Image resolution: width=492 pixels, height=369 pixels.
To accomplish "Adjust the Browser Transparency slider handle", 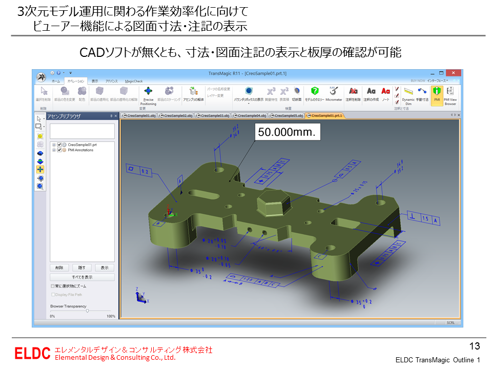I will [87, 311].
